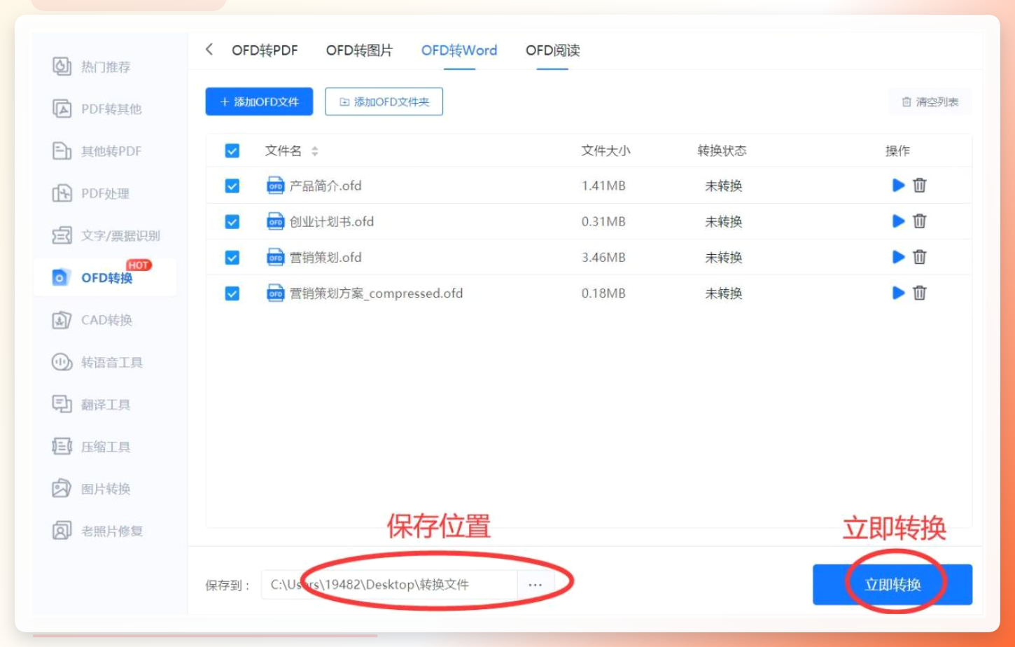Delete 营销策划方案_compressed.ofd with trash icon
1015x647 pixels.
coord(920,293)
